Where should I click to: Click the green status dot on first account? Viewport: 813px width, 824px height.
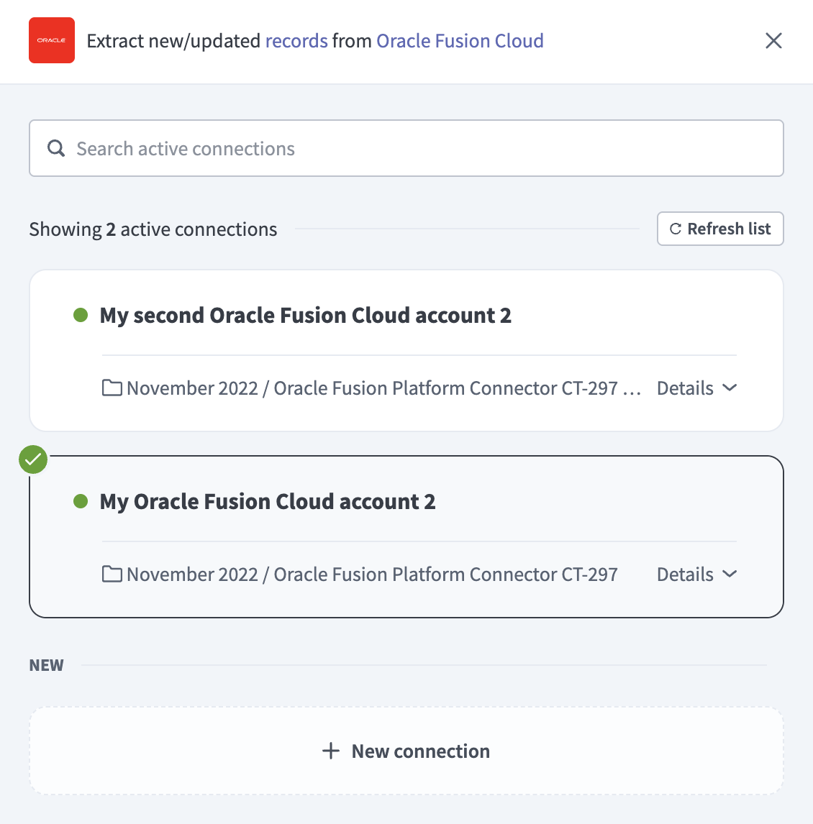coord(80,315)
